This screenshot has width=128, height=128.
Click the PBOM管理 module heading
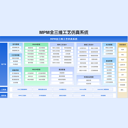(36, 45)
